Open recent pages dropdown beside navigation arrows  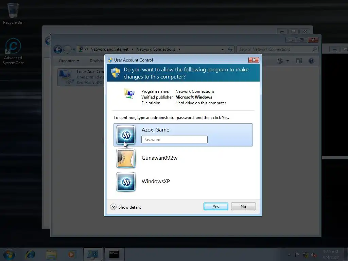pos(74,50)
